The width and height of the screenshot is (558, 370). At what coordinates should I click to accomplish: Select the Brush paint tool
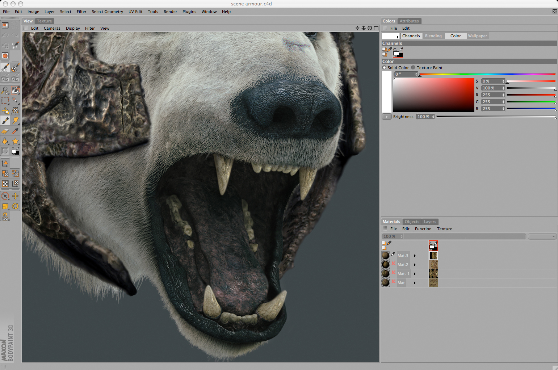[x=5, y=121]
